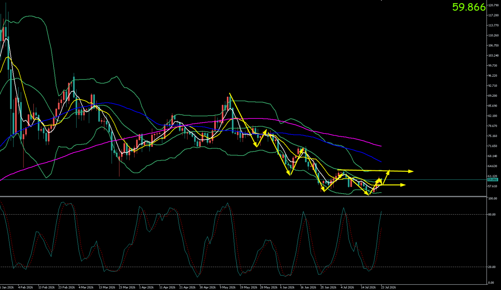The height and width of the screenshot is (290, 501).
Task: Click the 113.770 price axis label
Action: (494, 26)
